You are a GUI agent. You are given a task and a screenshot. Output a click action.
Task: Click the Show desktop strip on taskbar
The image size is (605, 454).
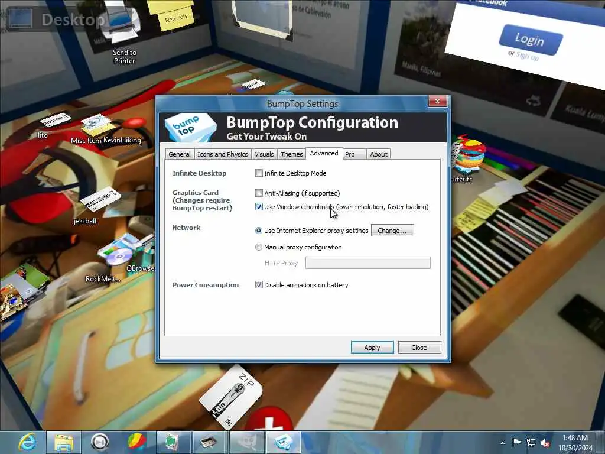[601, 442]
